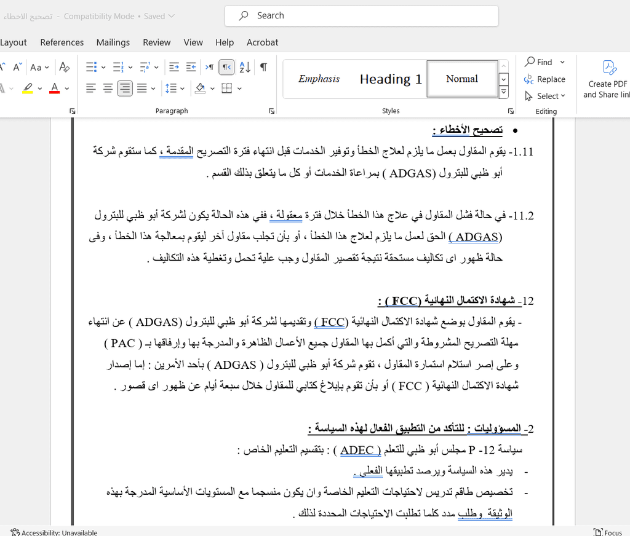Open Font Color dropdown arrow

coord(67,89)
